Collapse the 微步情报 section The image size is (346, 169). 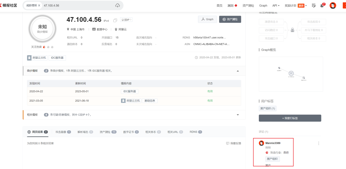[238, 71]
